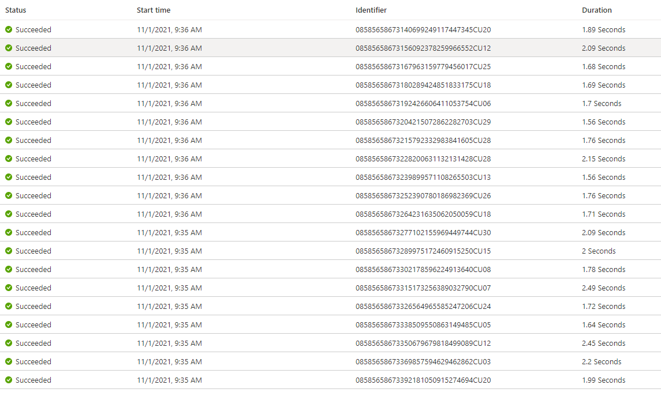Click the 1.99 Seconds duration
661x400 pixels.
tap(604, 380)
